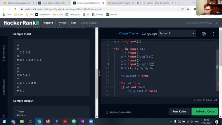Switch to the Solve Python HackerRank tab
Viewport: 222px width, 125px height.
[54, 3]
